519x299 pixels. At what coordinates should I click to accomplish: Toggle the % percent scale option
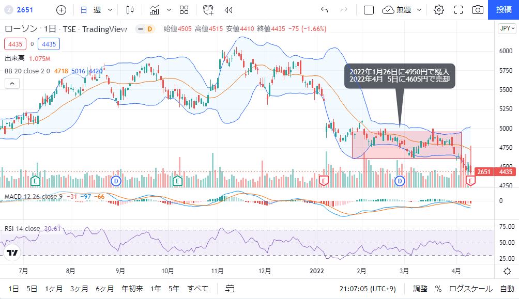[438, 289]
